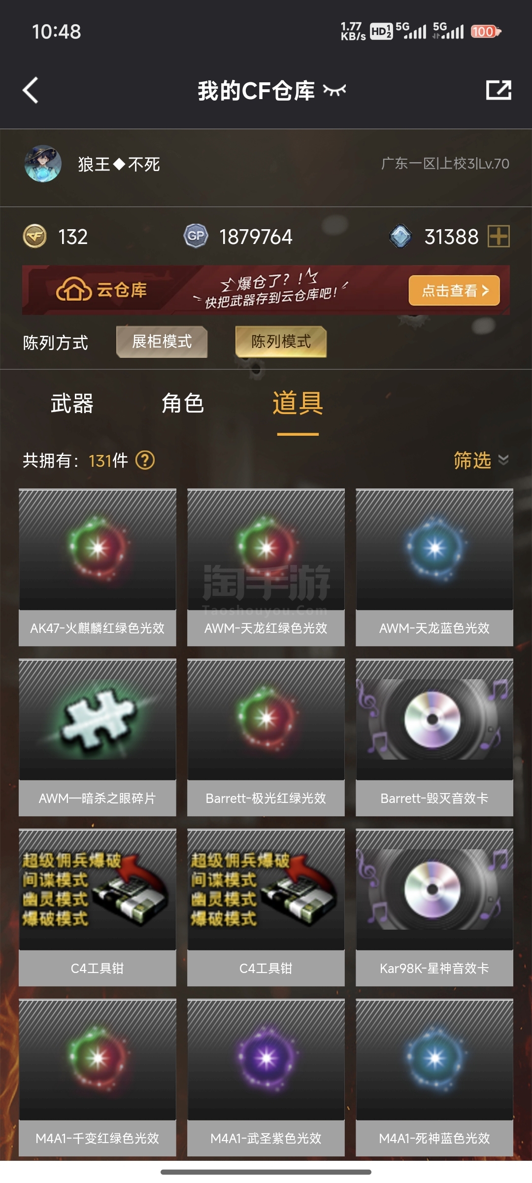Toggle the hide-eye icon beside 我的CF仓库

coord(334,90)
